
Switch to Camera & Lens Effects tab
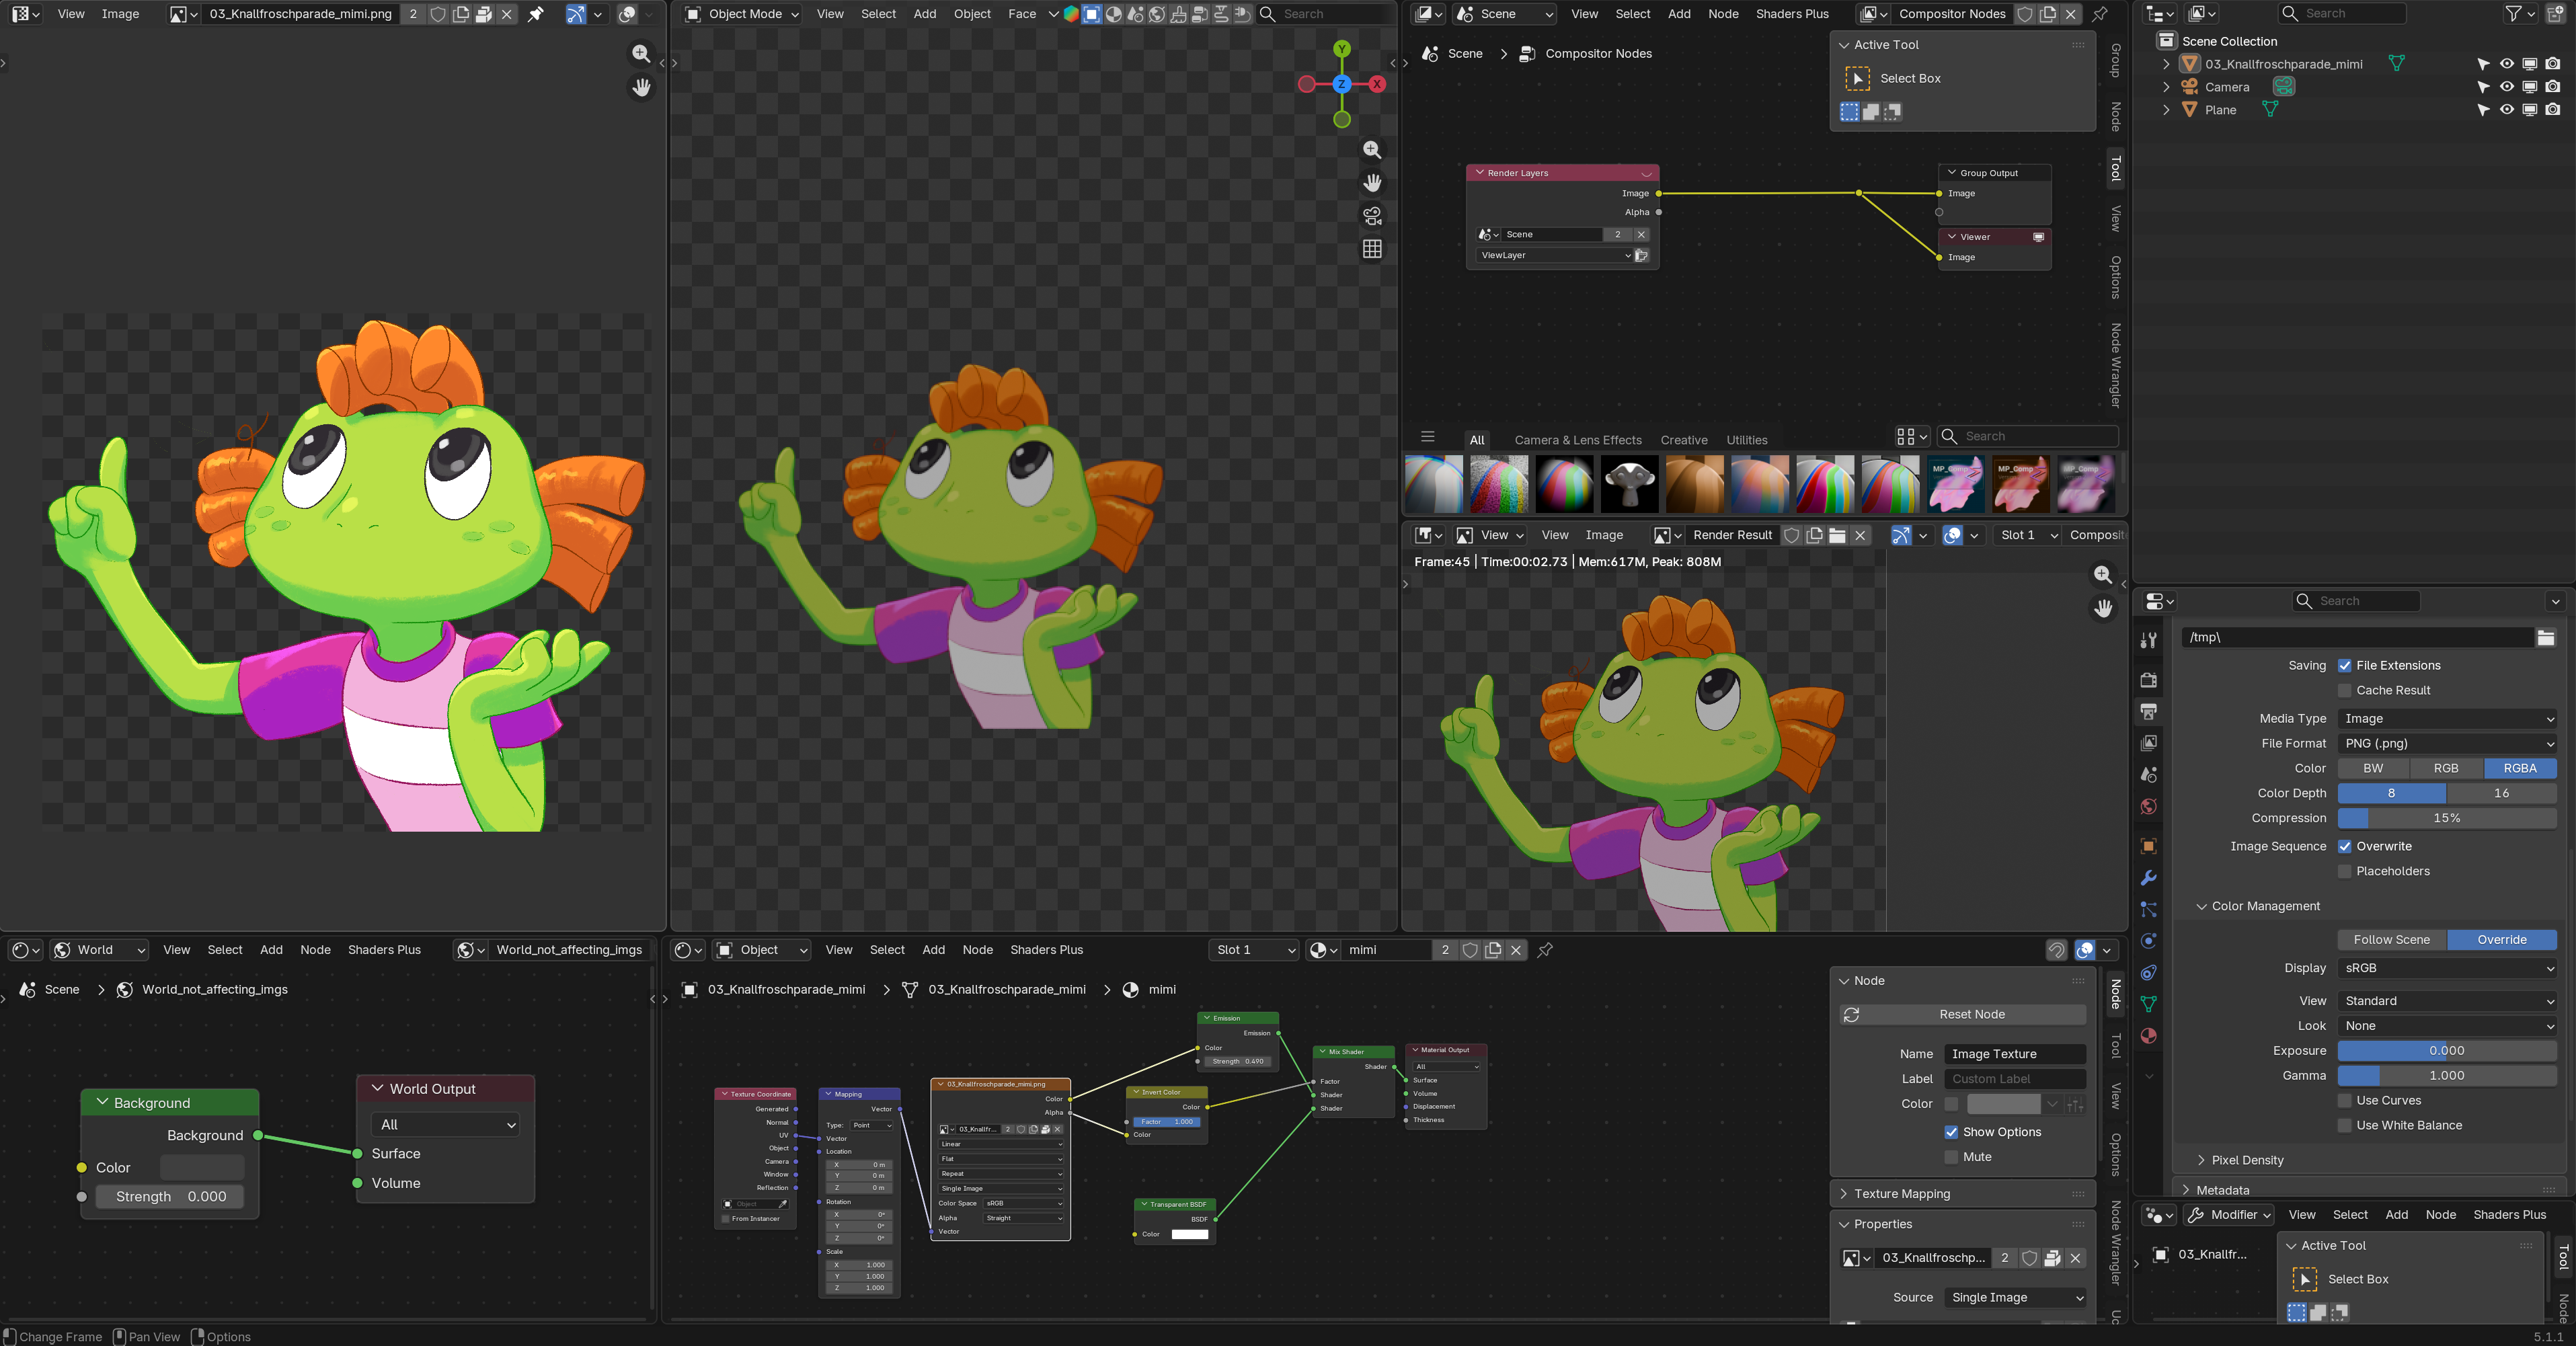(1578, 440)
